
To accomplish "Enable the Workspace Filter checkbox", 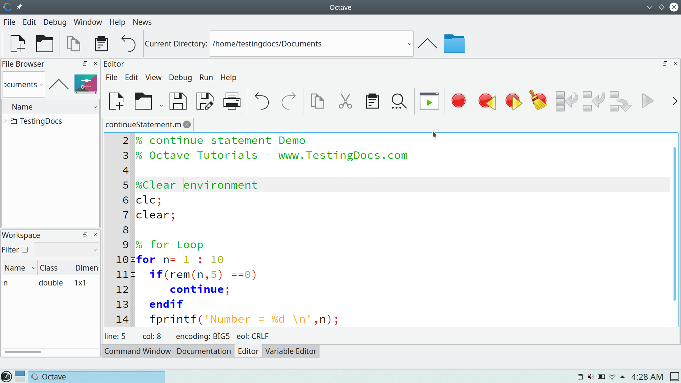I will [25, 250].
